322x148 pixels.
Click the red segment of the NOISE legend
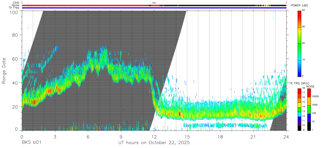point(309,93)
